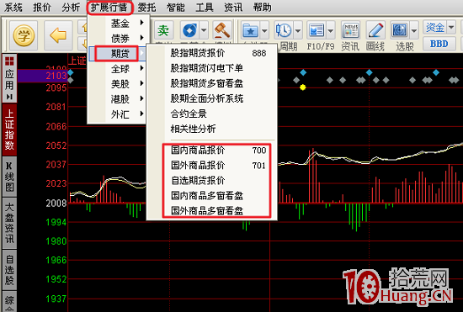Open the 周期 period clock icon
The width and height of the screenshot is (463, 312).
click(283, 30)
